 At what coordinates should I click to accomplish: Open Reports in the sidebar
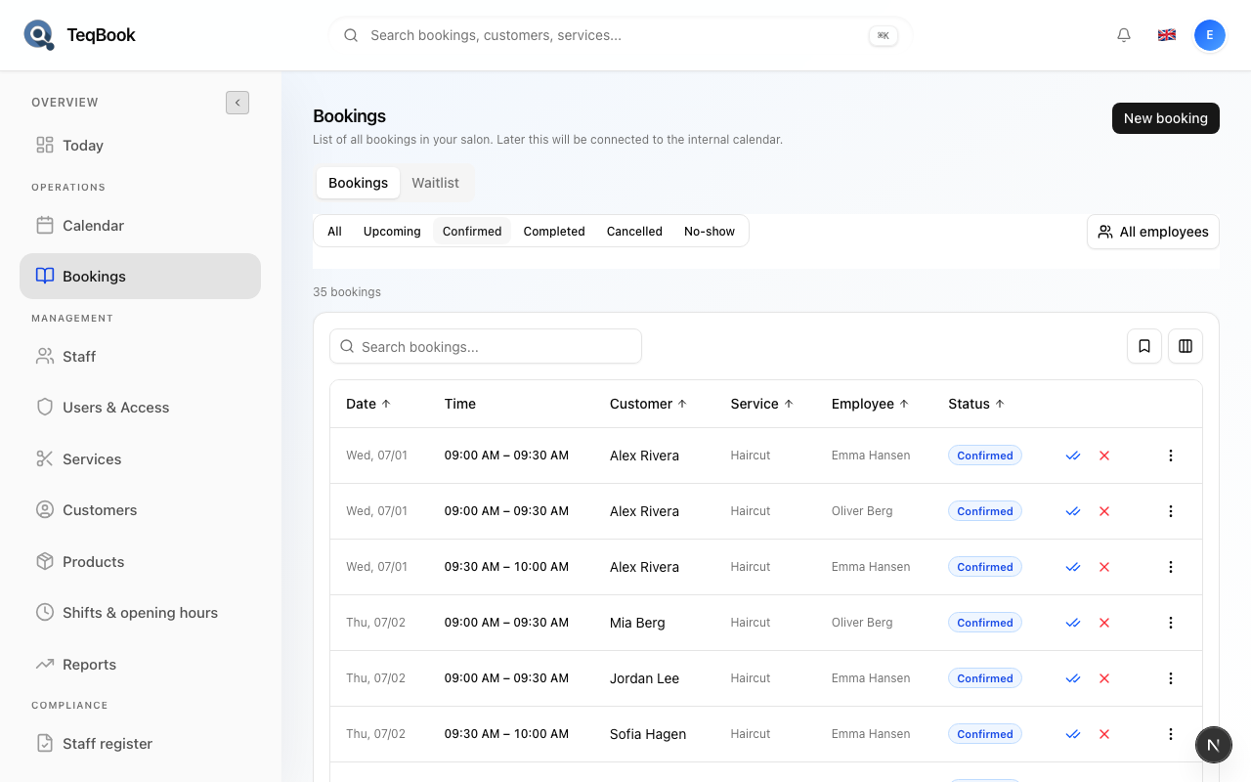point(140,665)
